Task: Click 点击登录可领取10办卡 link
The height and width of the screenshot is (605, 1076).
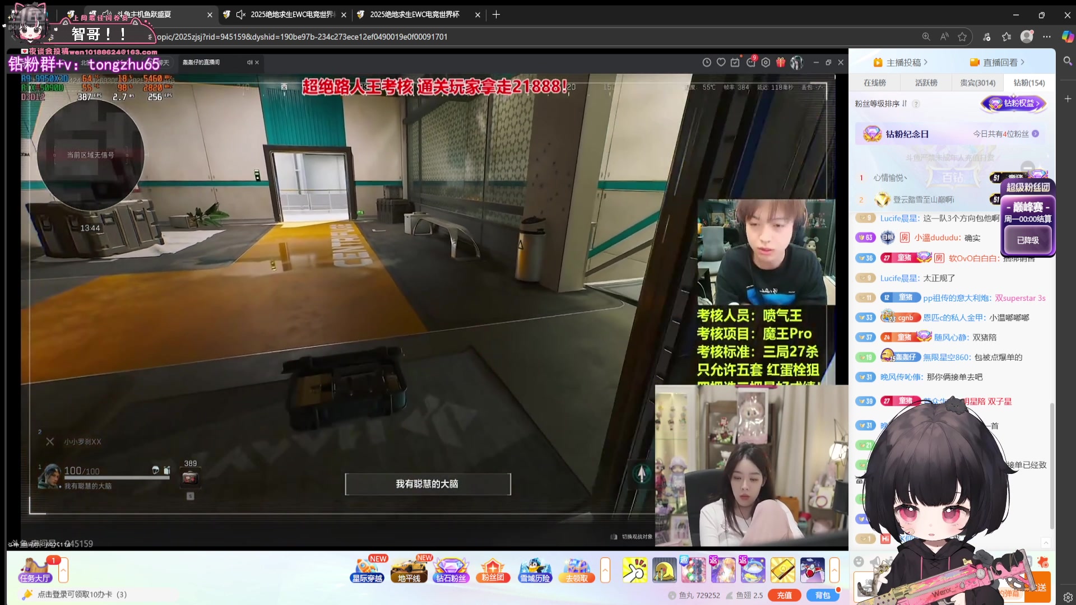Action: (x=82, y=594)
